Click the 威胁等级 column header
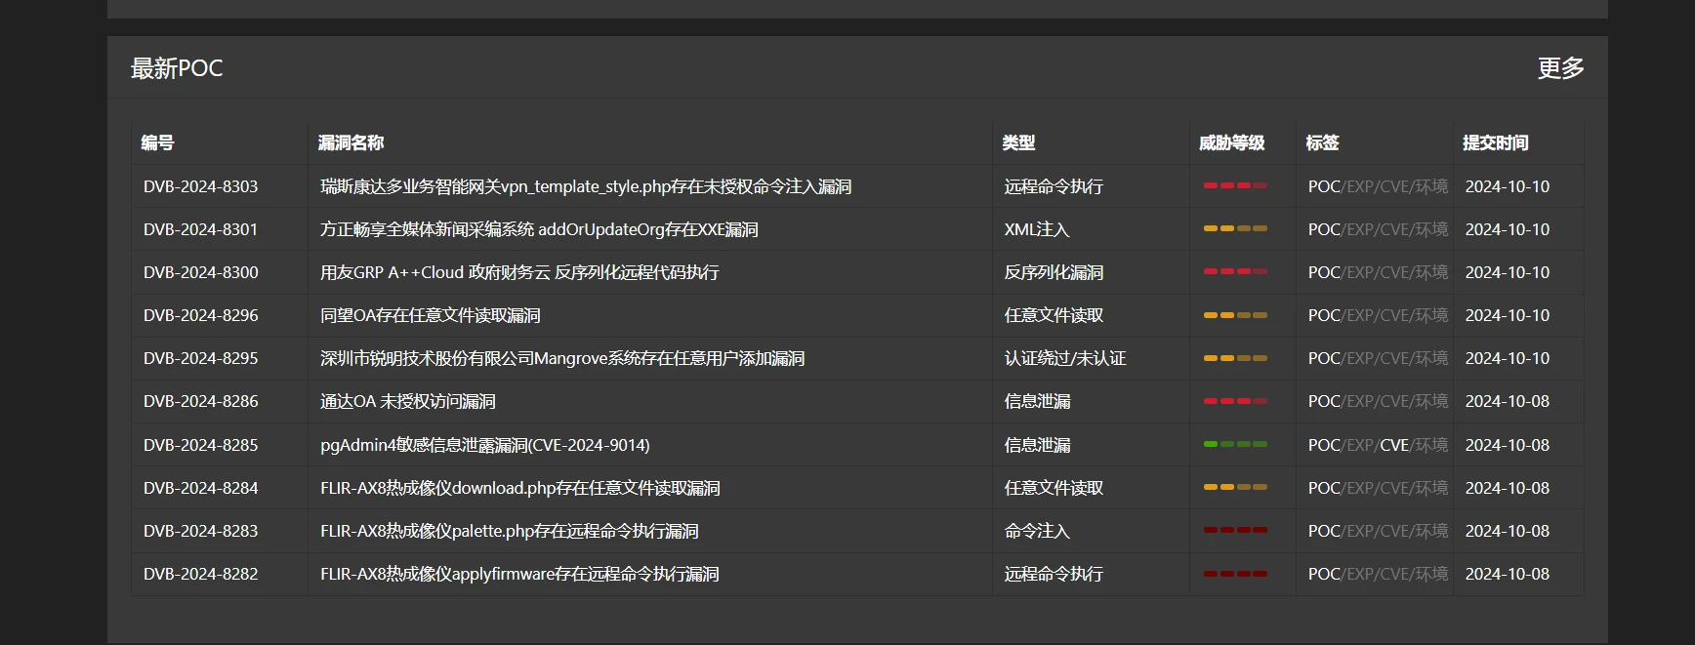 pyautogui.click(x=1231, y=142)
